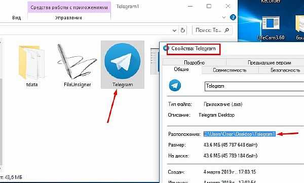This screenshot has height=183, width=304.
Task: Expand the ribbon with the chevron
Action: [224, 17]
